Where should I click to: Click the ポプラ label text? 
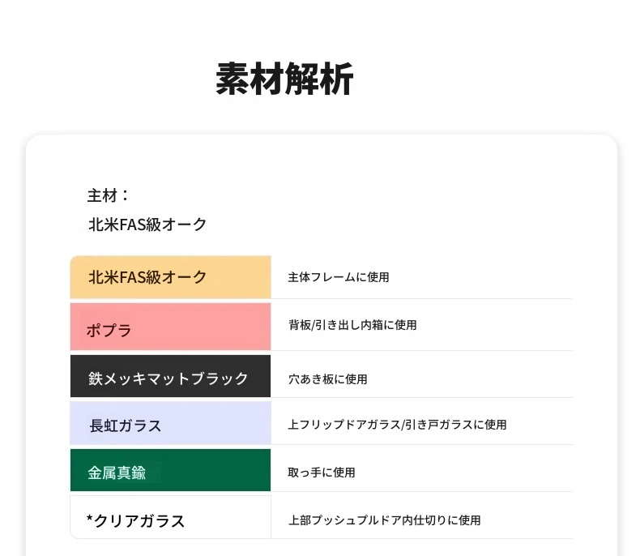[109, 331]
